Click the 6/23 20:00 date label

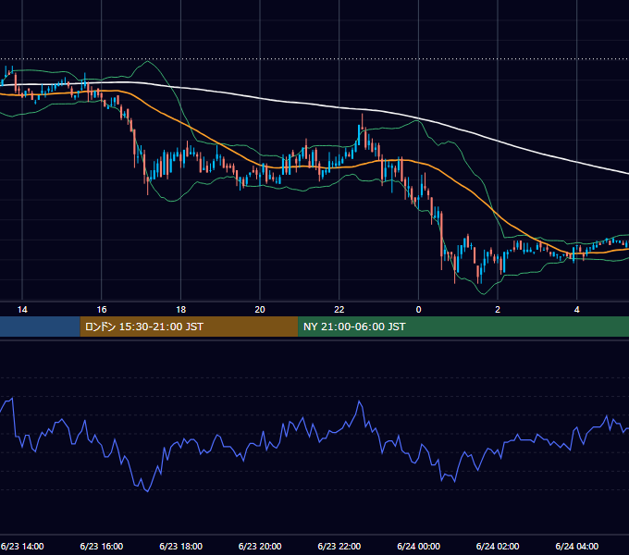260,546
